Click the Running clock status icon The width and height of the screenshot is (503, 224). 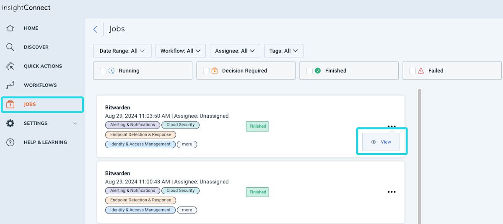click(x=111, y=71)
